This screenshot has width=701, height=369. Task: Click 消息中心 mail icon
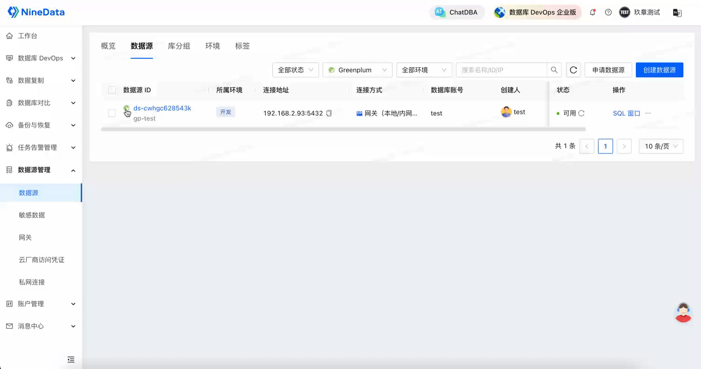[9, 326]
